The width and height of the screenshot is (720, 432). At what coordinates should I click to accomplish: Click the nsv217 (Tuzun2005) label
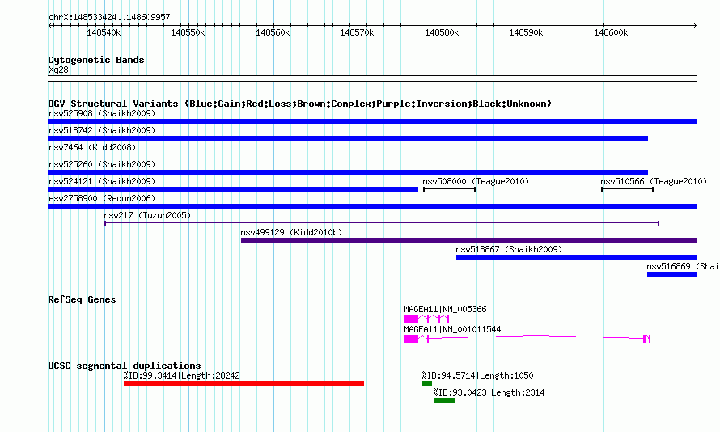coord(147,215)
